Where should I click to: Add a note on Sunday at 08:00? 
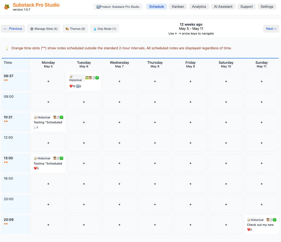(262, 102)
